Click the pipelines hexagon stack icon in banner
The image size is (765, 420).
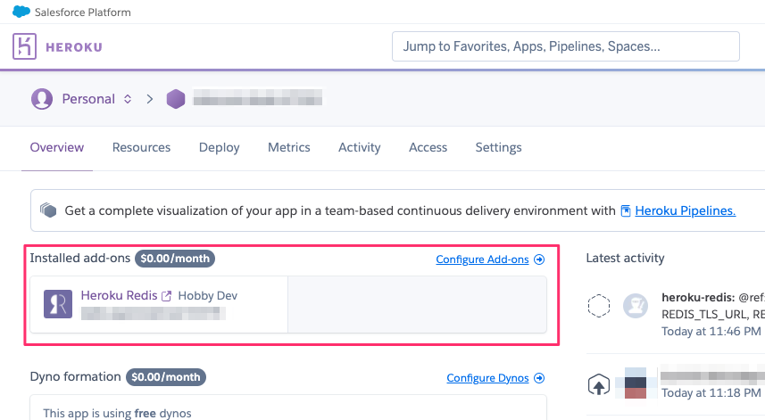48,210
